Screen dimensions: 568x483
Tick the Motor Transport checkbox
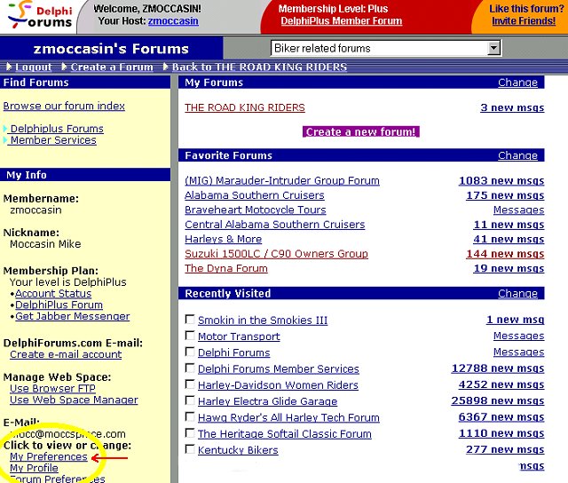tap(189, 336)
